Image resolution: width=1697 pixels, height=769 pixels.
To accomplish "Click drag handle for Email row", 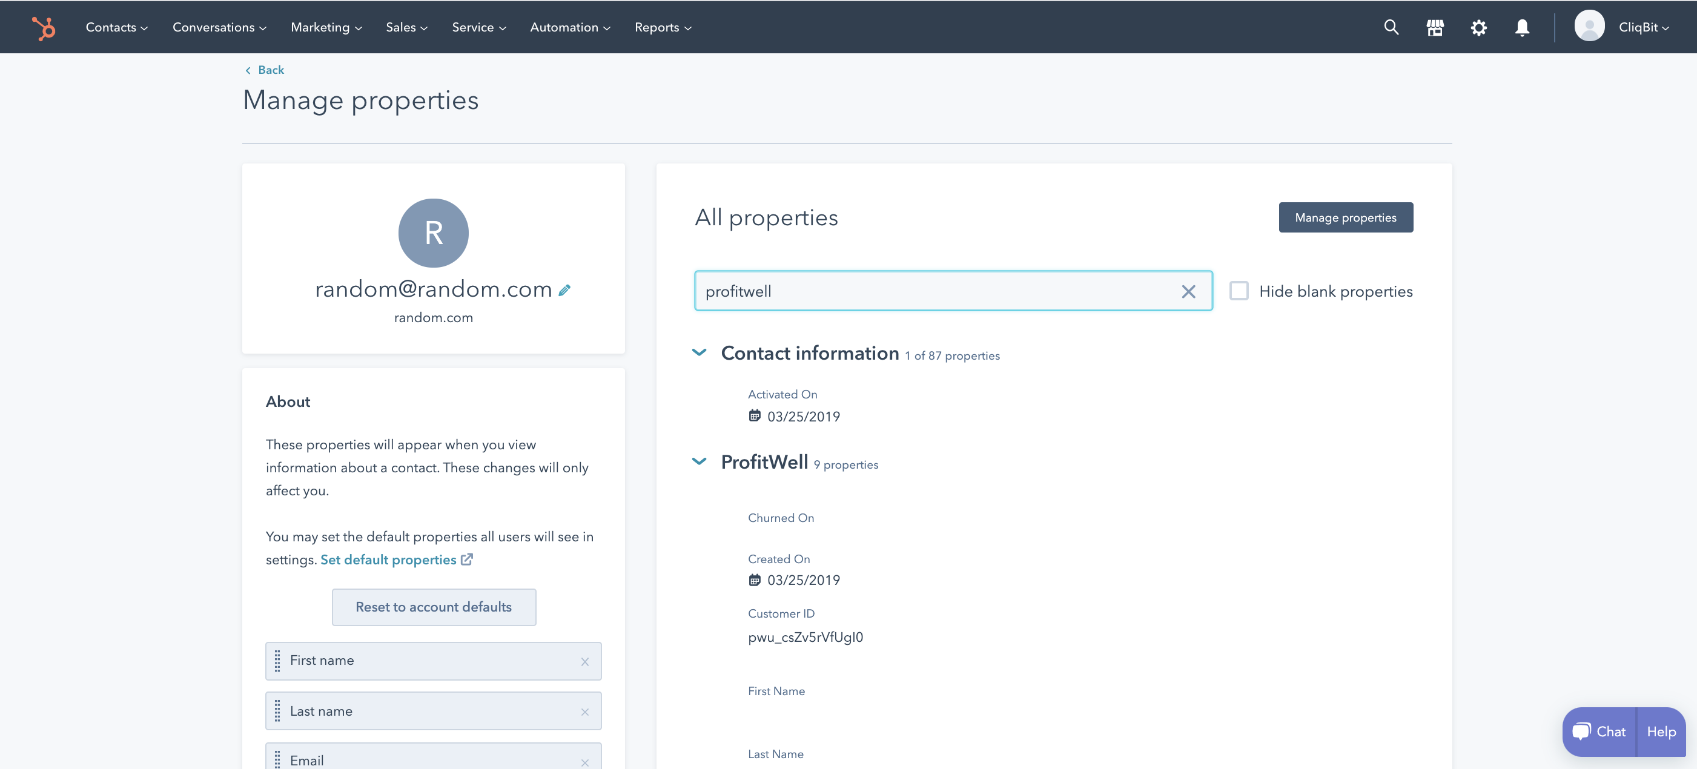I will [277, 760].
